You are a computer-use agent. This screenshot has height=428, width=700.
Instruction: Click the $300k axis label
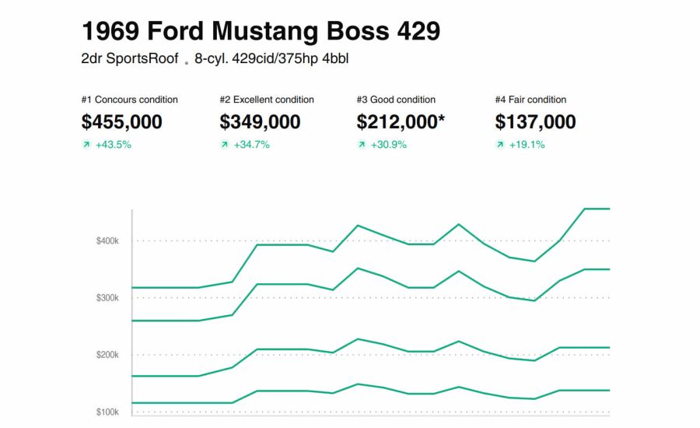coord(107,298)
